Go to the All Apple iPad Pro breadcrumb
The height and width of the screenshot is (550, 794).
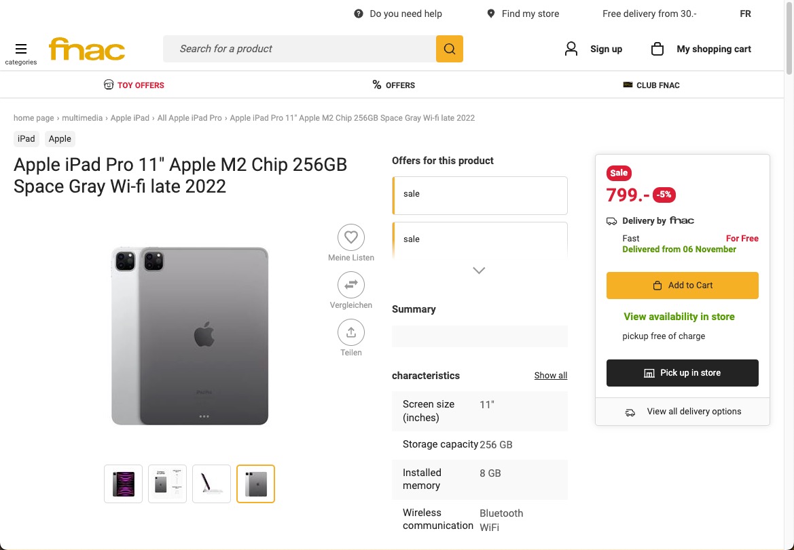click(x=190, y=118)
